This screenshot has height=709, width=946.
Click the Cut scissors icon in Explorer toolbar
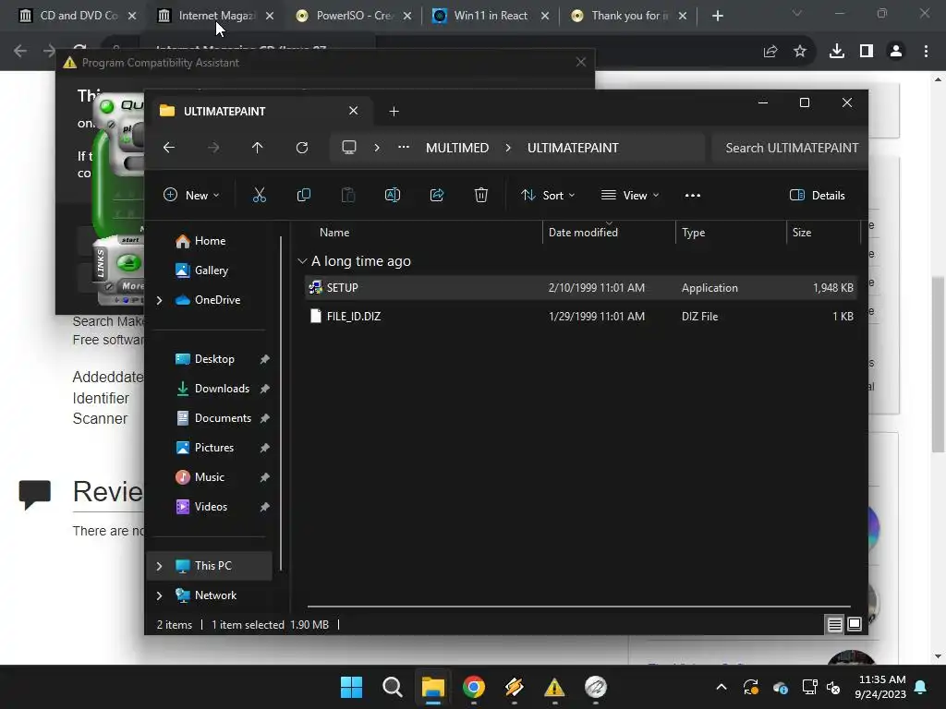pyautogui.click(x=259, y=195)
